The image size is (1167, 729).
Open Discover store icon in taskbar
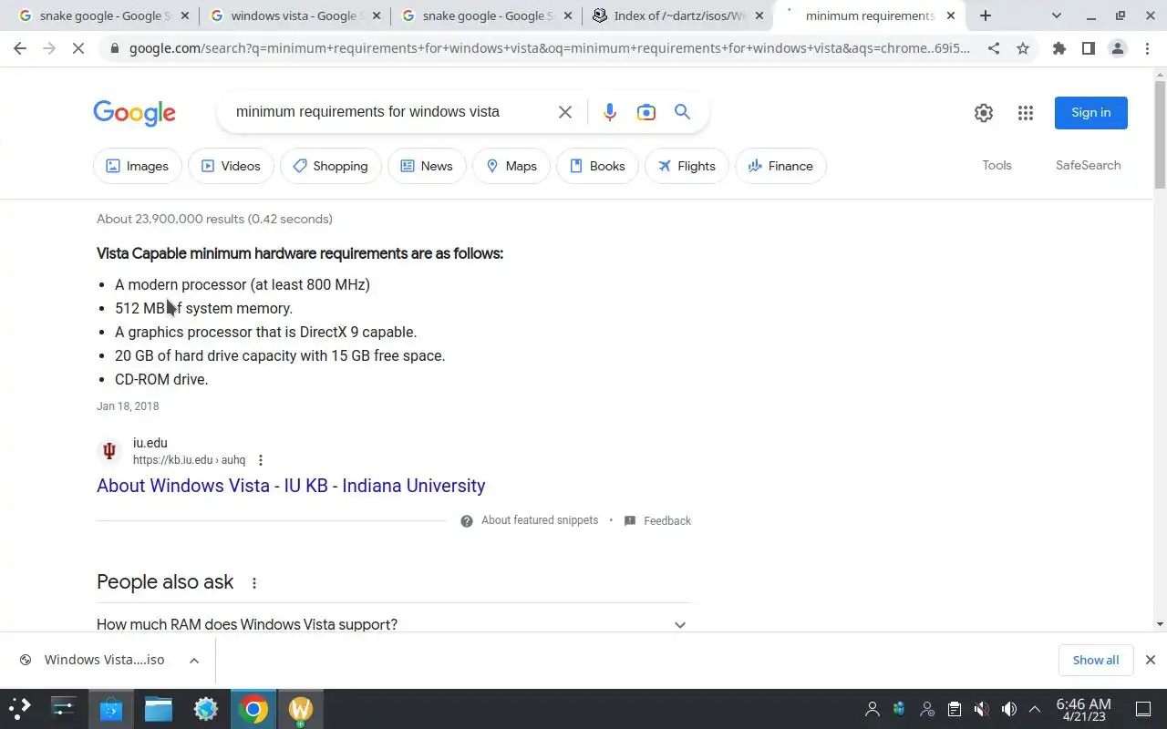[x=111, y=708]
